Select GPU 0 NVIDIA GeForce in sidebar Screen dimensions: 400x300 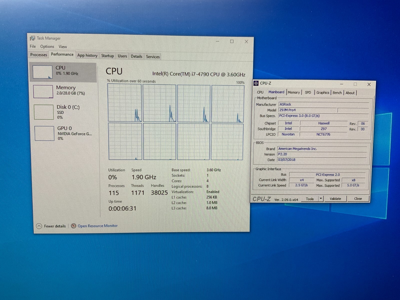click(x=65, y=133)
